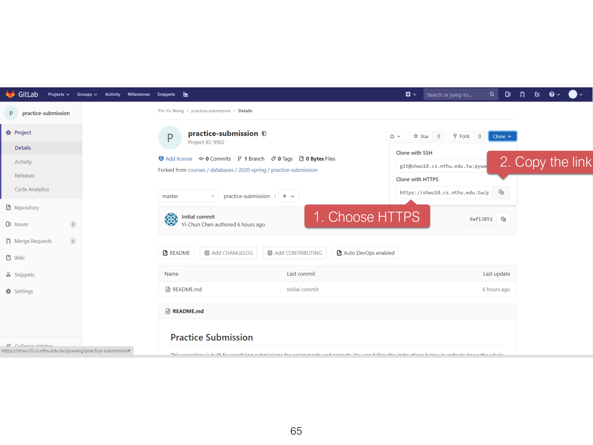The width and height of the screenshot is (593, 445).
Task: Open merge requests icon in top navbar
Action: point(522,94)
